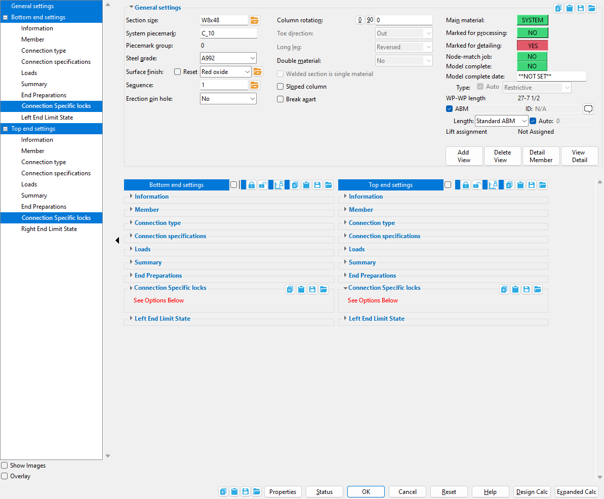604x499 pixels.
Task: Uncheck the ABM checkbox
Action: pyautogui.click(x=449, y=108)
